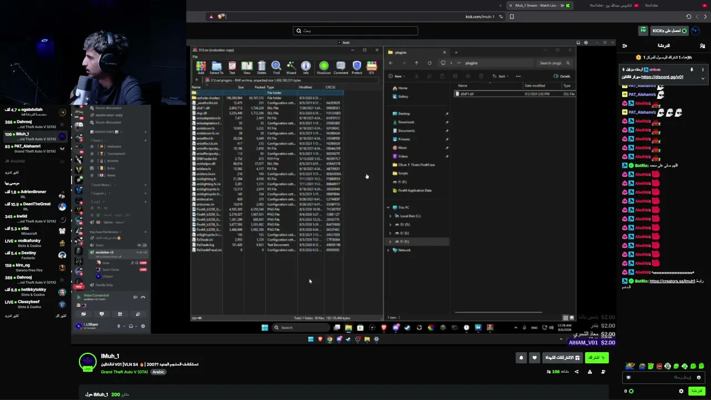This screenshot has height=400, width=711.
Task: Go up one folder in WinRAR
Action: click(x=196, y=80)
